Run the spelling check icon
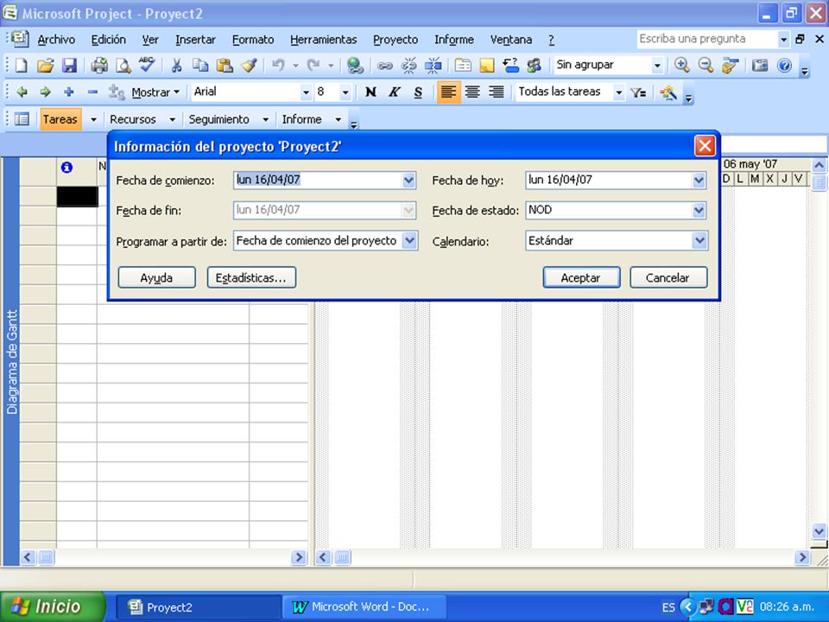829x622 pixels. (x=147, y=65)
